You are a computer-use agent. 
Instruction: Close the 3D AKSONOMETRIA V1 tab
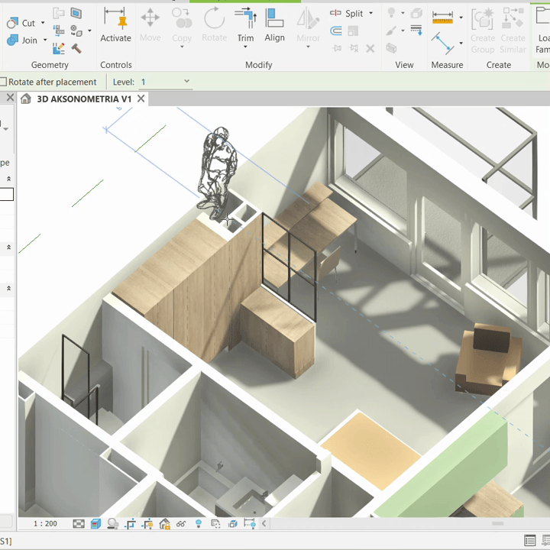point(141,99)
